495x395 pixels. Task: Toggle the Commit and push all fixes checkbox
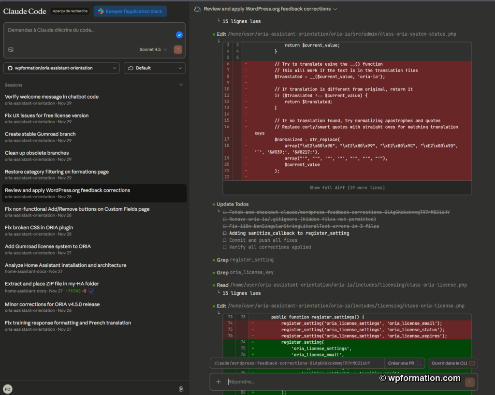(x=225, y=240)
